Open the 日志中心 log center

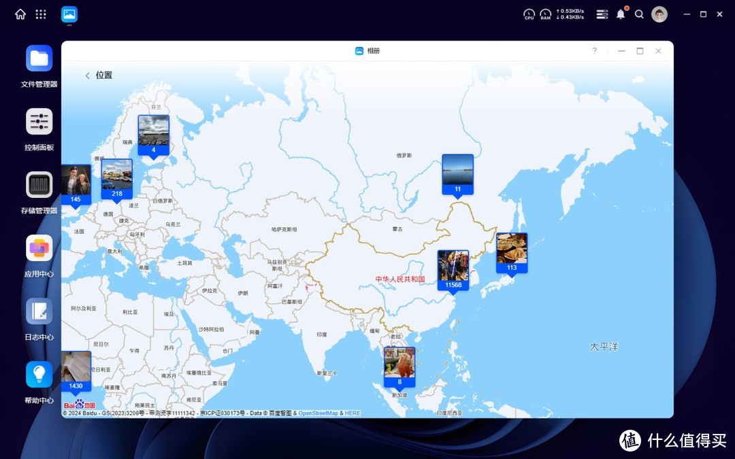pyautogui.click(x=39, y=311)
